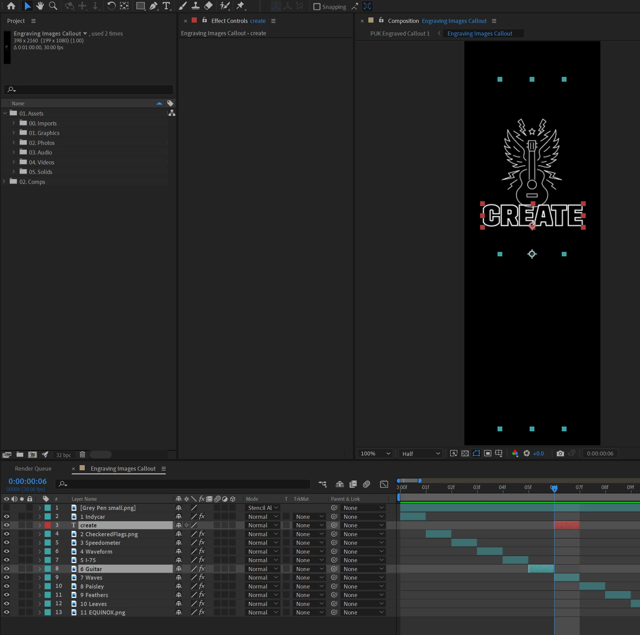The width and height of the screenshot is (640, 635).
Task: Click the Effect Controls panel red label swatch
Action: coord(194,20)
